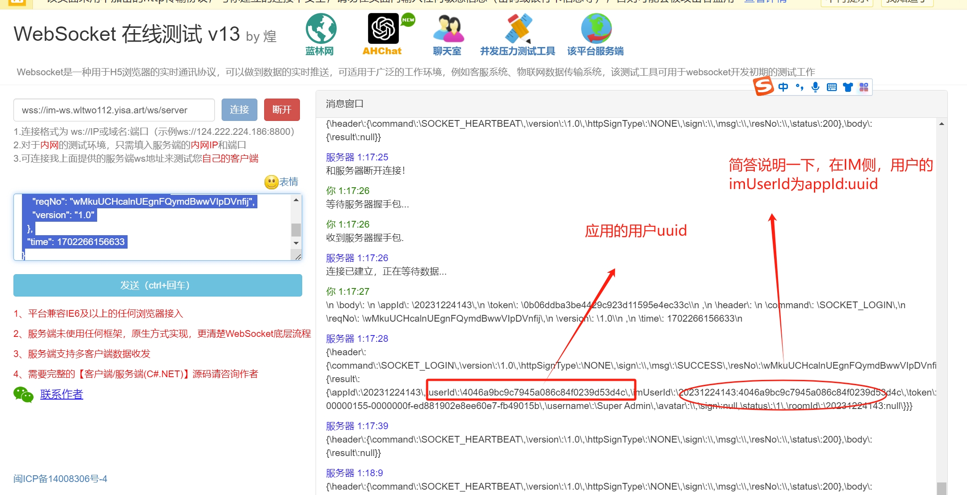The height and width of the screenshot is (495, 967).
Task: Click the red '自己的客户端' text
Action: [230, 159]
